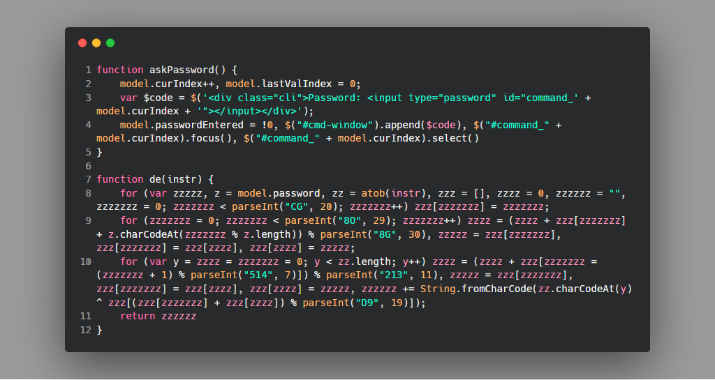Screen dimensions: 715x380
Task: Click the model.curIndex++ expression
Action: tap(167, 84)
